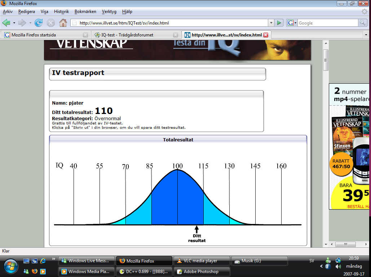Image resolution: width=371 pixels, height=277 pixels.
Task: Open VLC media player from taskbar
Action: coord(202,261)
